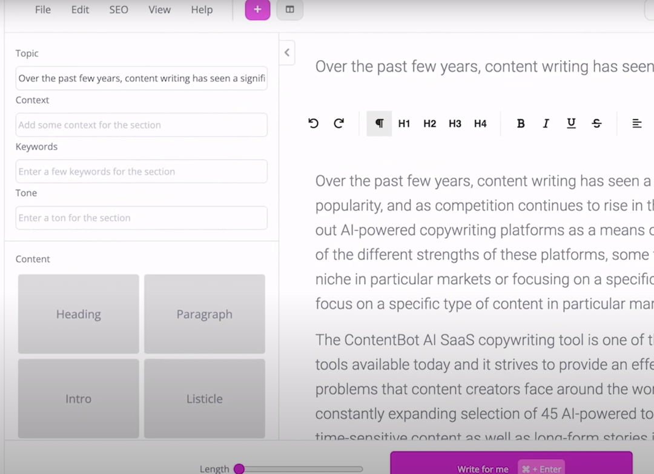Viewport: 654px width, 474px height.
Task: Toggle strikethrough formatting
Action: 596,124
